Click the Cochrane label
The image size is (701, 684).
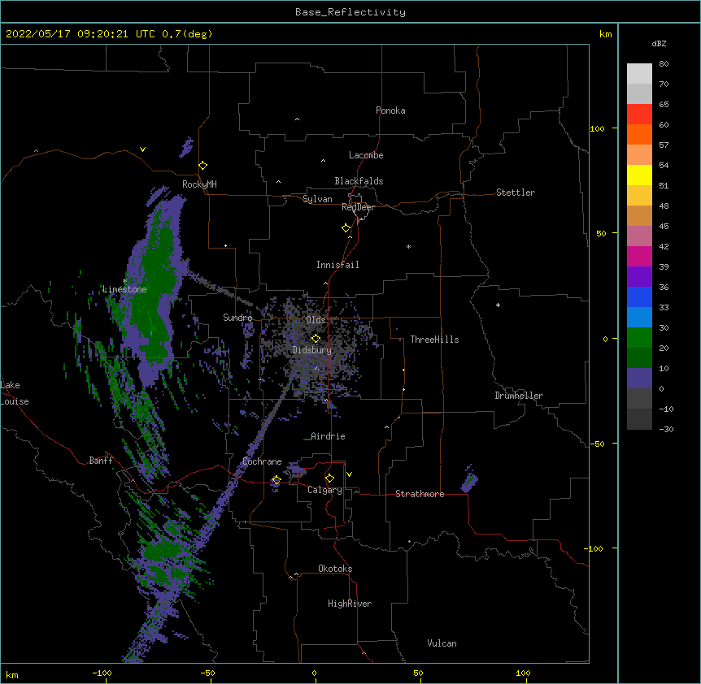(x=262, y=461)
